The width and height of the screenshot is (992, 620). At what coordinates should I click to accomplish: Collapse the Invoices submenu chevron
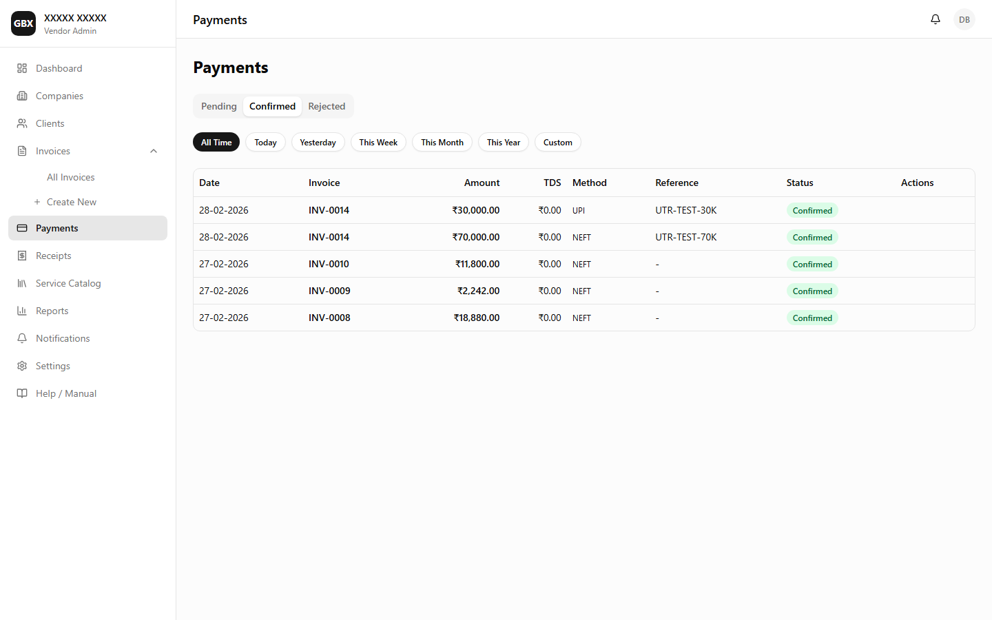click(x=154, y=151)
